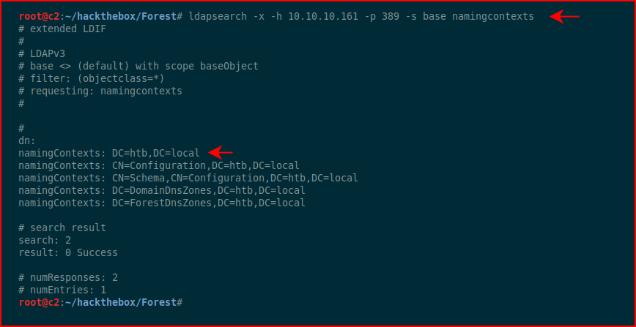Click the red arrow next to DC=htb,DC=local

click(x=221, y=153)
